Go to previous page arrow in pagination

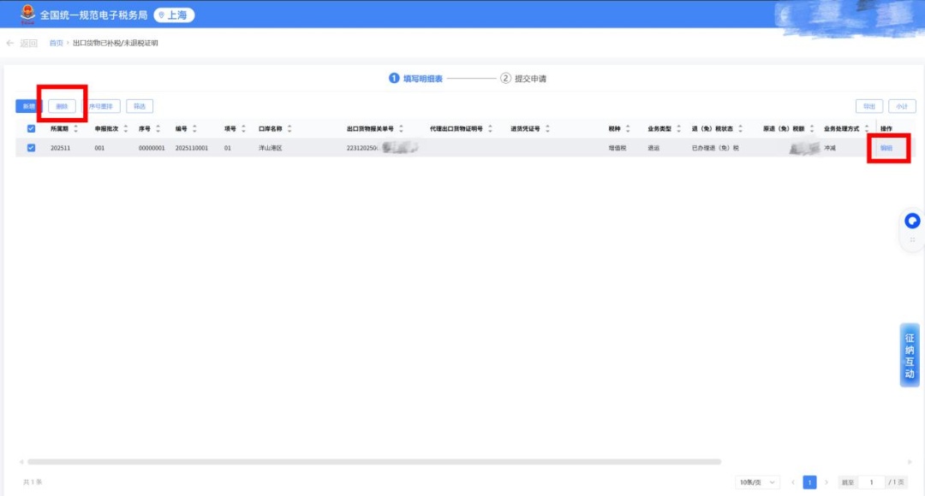pos(792,482)
